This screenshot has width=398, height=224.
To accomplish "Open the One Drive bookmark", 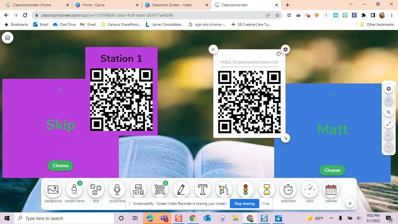I will 64,25.
